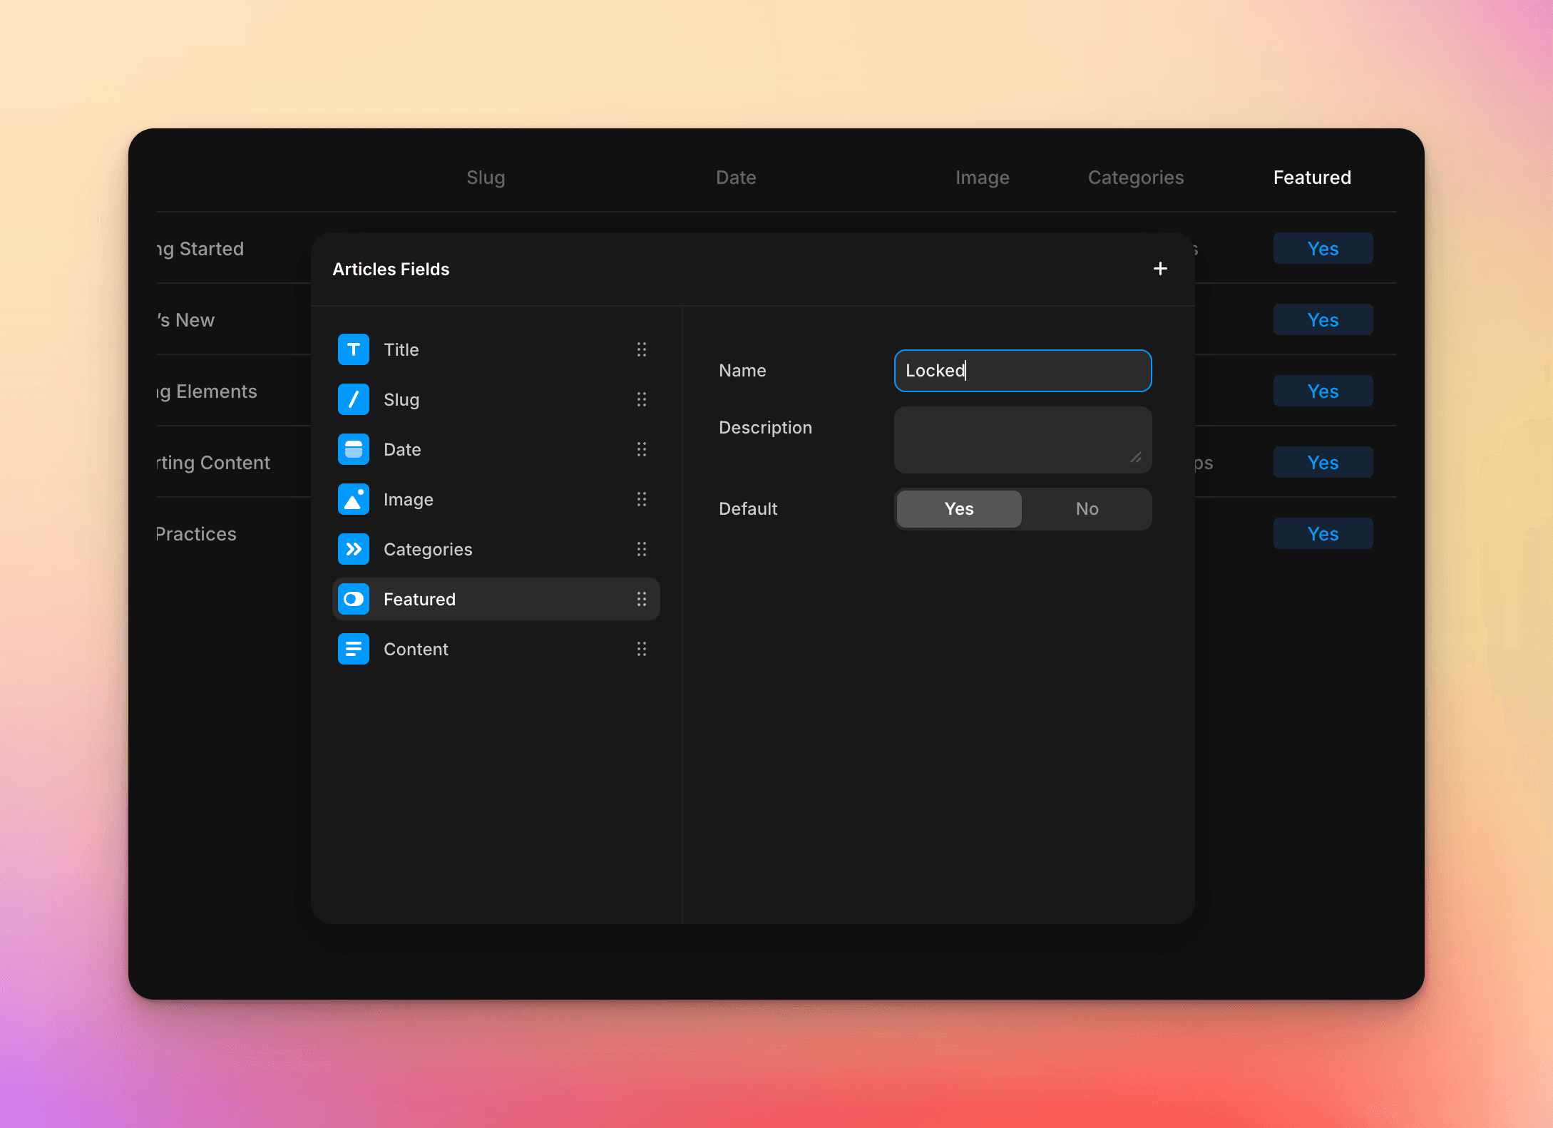
Task: Toggle Featured Yes badge for Content row
Action: coord(1323,462)
